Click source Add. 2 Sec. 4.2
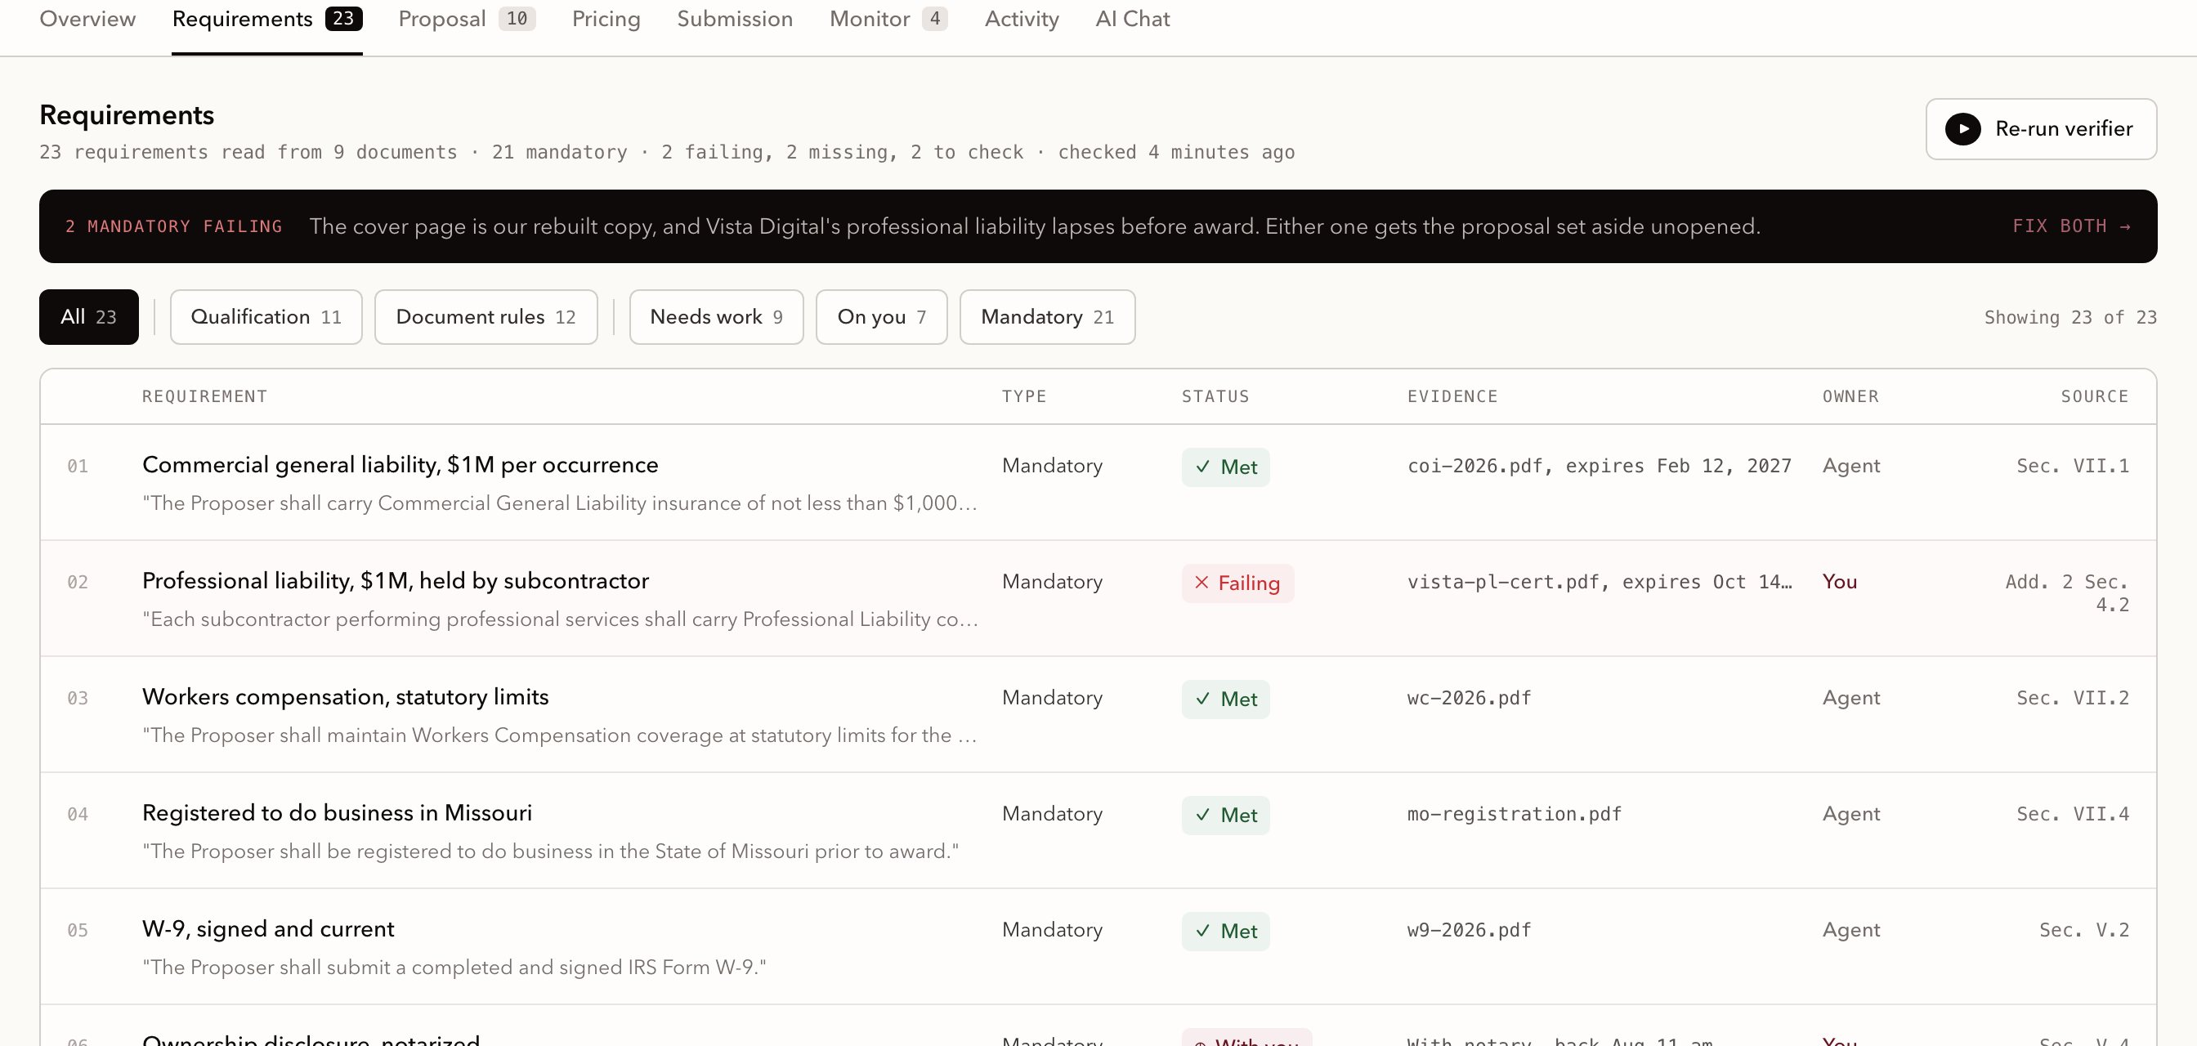Viewport: 2197px width, 1046px height. 2067,593
